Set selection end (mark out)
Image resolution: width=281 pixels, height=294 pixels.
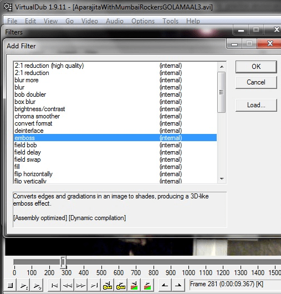[178, 285]
